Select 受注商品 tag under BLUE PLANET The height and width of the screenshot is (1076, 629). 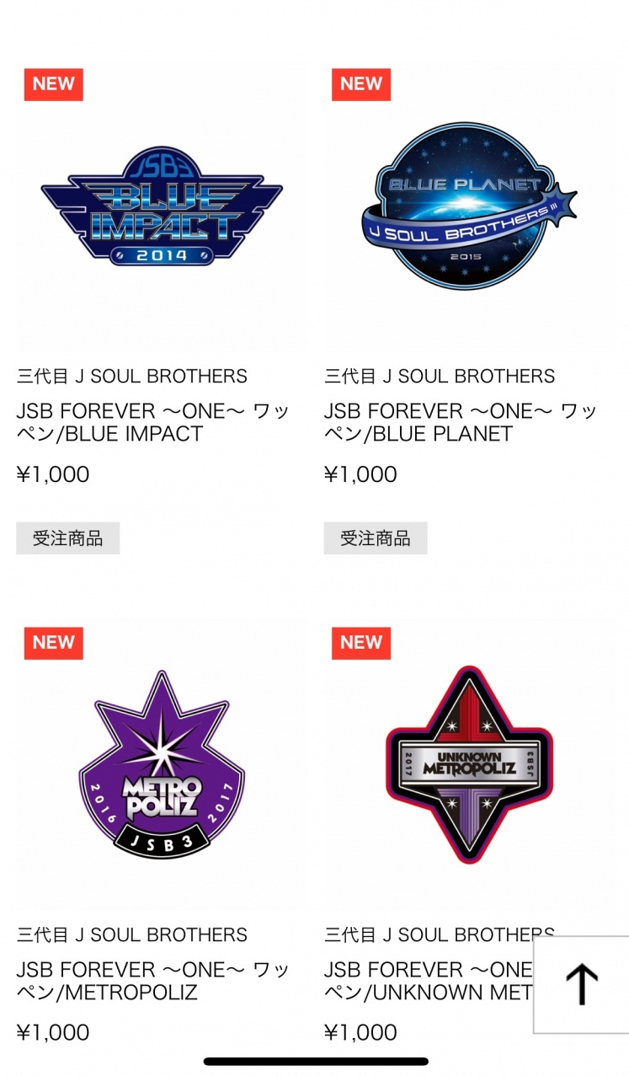coord(376,538)
